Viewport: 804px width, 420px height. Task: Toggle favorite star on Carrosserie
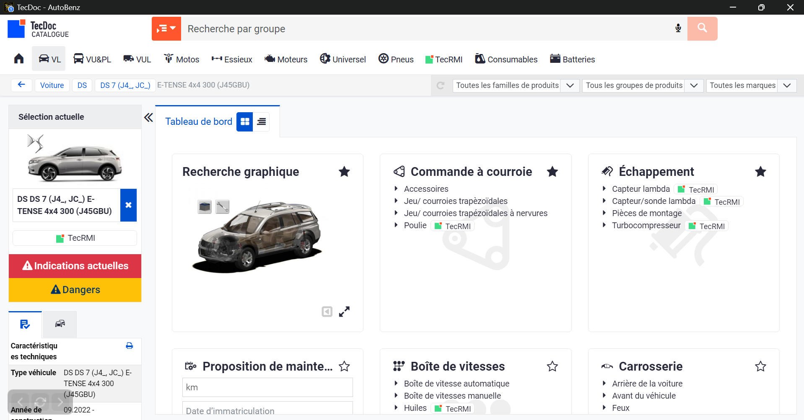(x=760, y=366)
